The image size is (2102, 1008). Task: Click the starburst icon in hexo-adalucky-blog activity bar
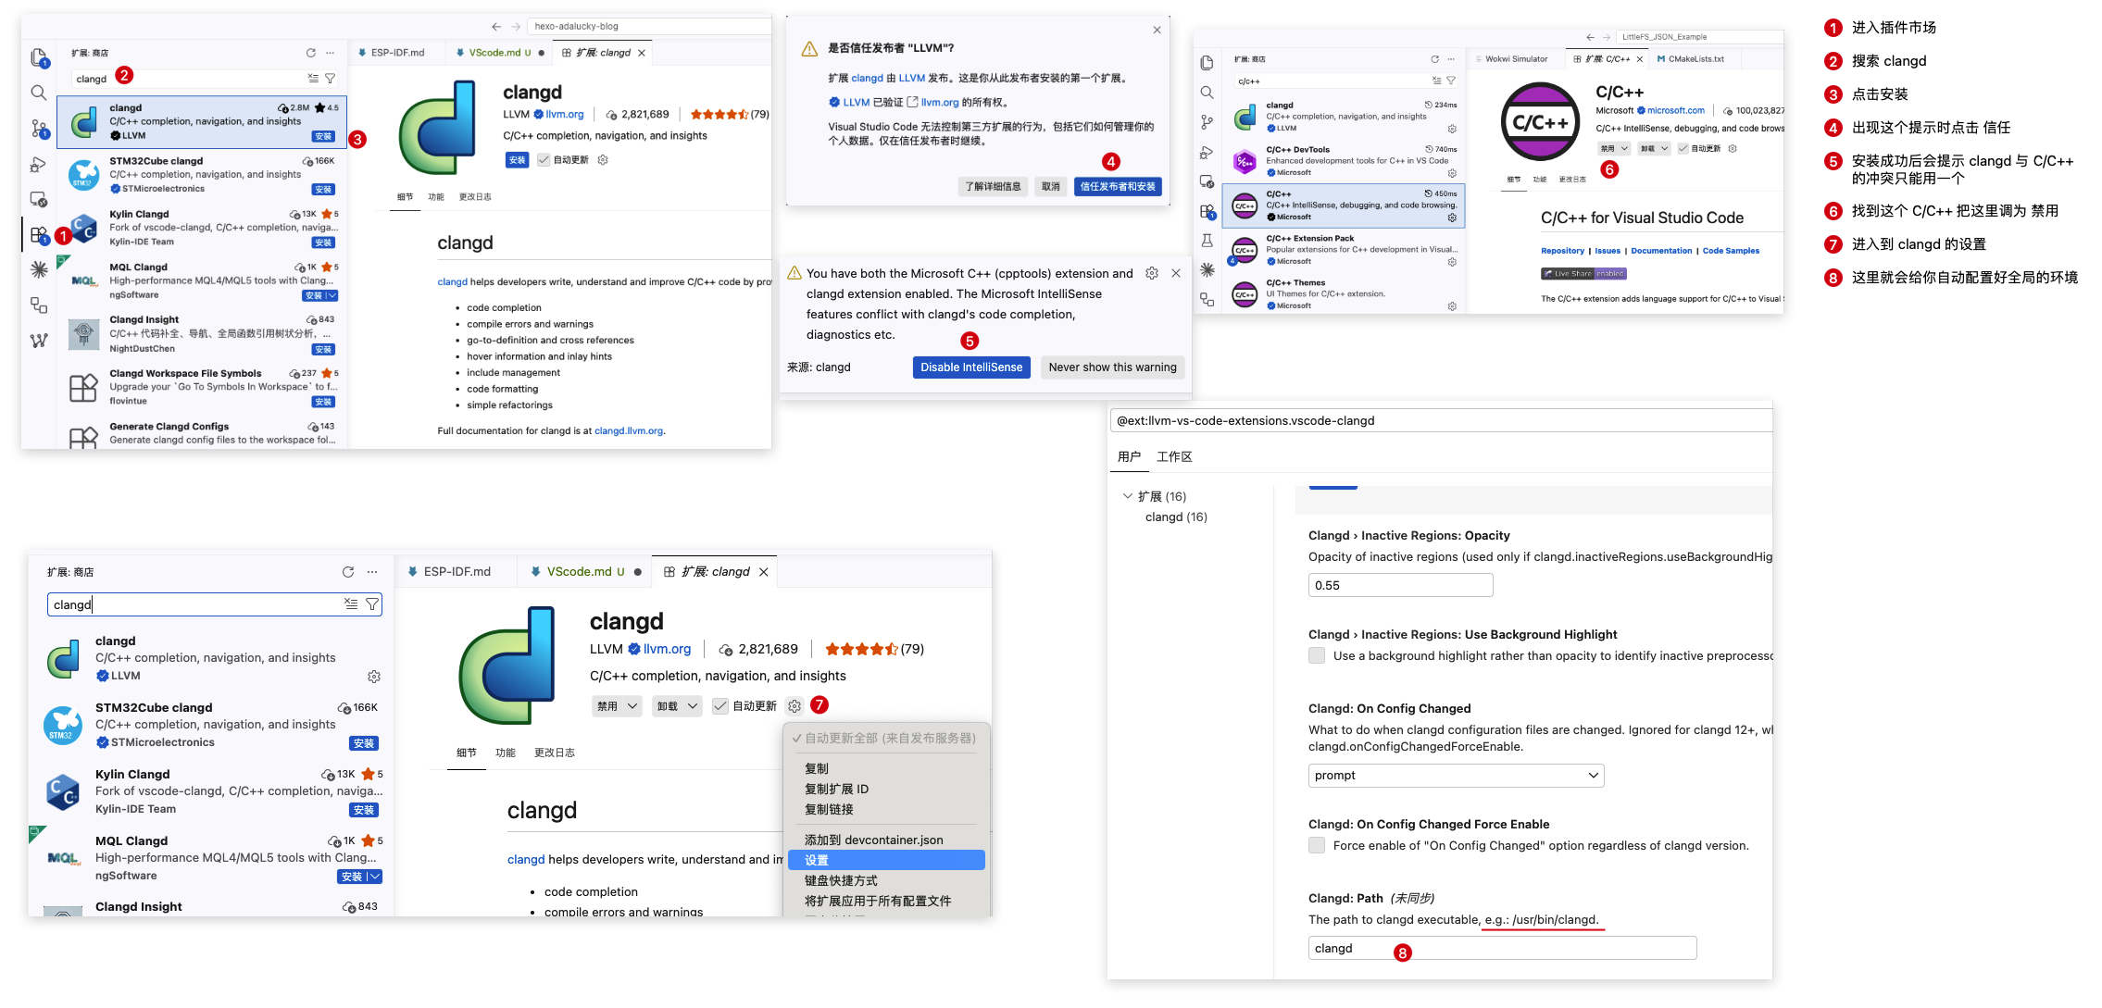pyautogui.click(x=39, y=269)
